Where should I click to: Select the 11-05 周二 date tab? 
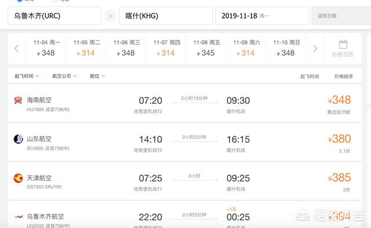tap(86, 49)
